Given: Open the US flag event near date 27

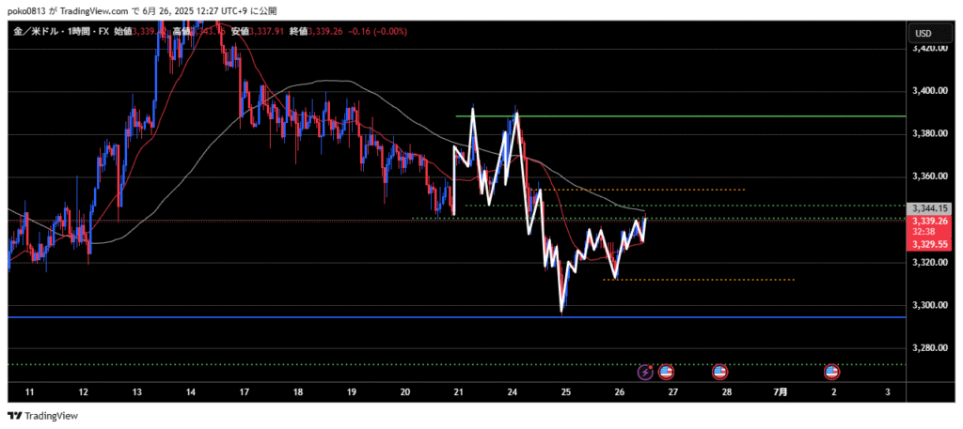Looking at the screenshot, I should (666, 372).
